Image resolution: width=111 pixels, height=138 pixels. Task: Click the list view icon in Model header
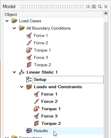pos(88,7)
